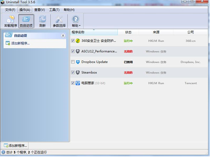The height and width of the screenshot is (157, 210).
Task: Select the ASCU12_Performance row name
Action: (x=99, y=52)
